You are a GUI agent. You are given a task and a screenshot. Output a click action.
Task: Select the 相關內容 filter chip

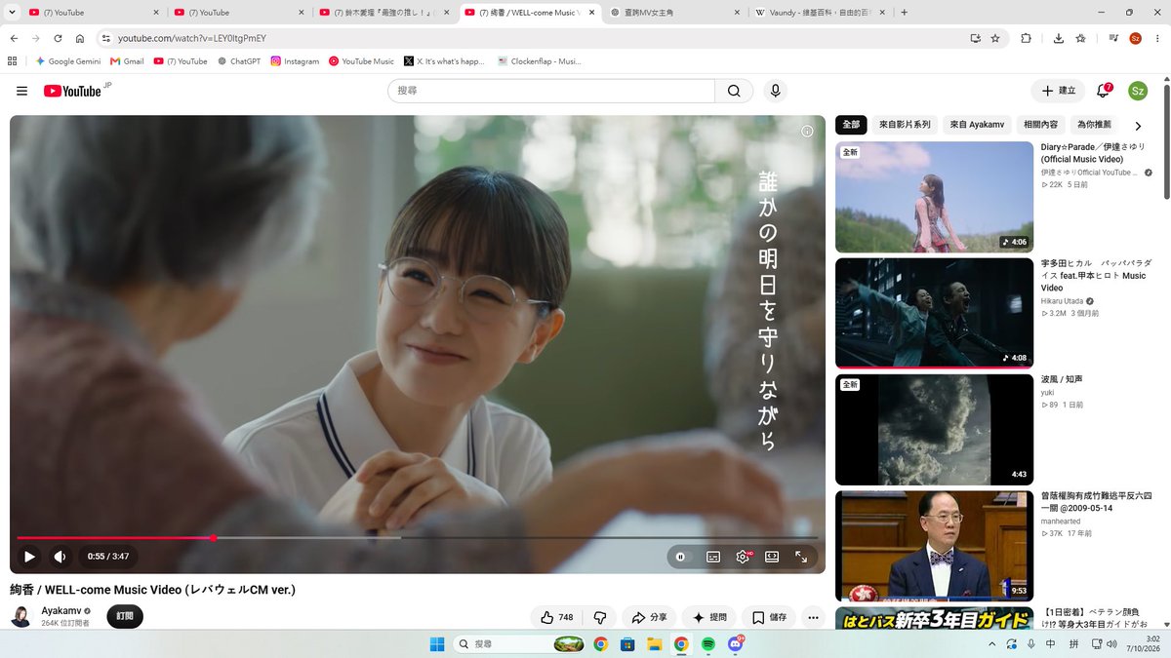(1040, 125)
